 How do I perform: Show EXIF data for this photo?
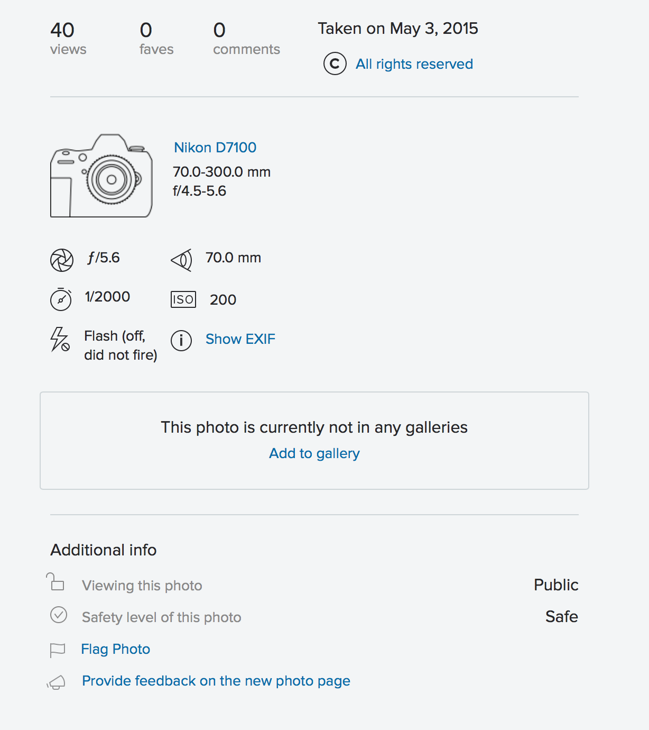tap(240, 339)
